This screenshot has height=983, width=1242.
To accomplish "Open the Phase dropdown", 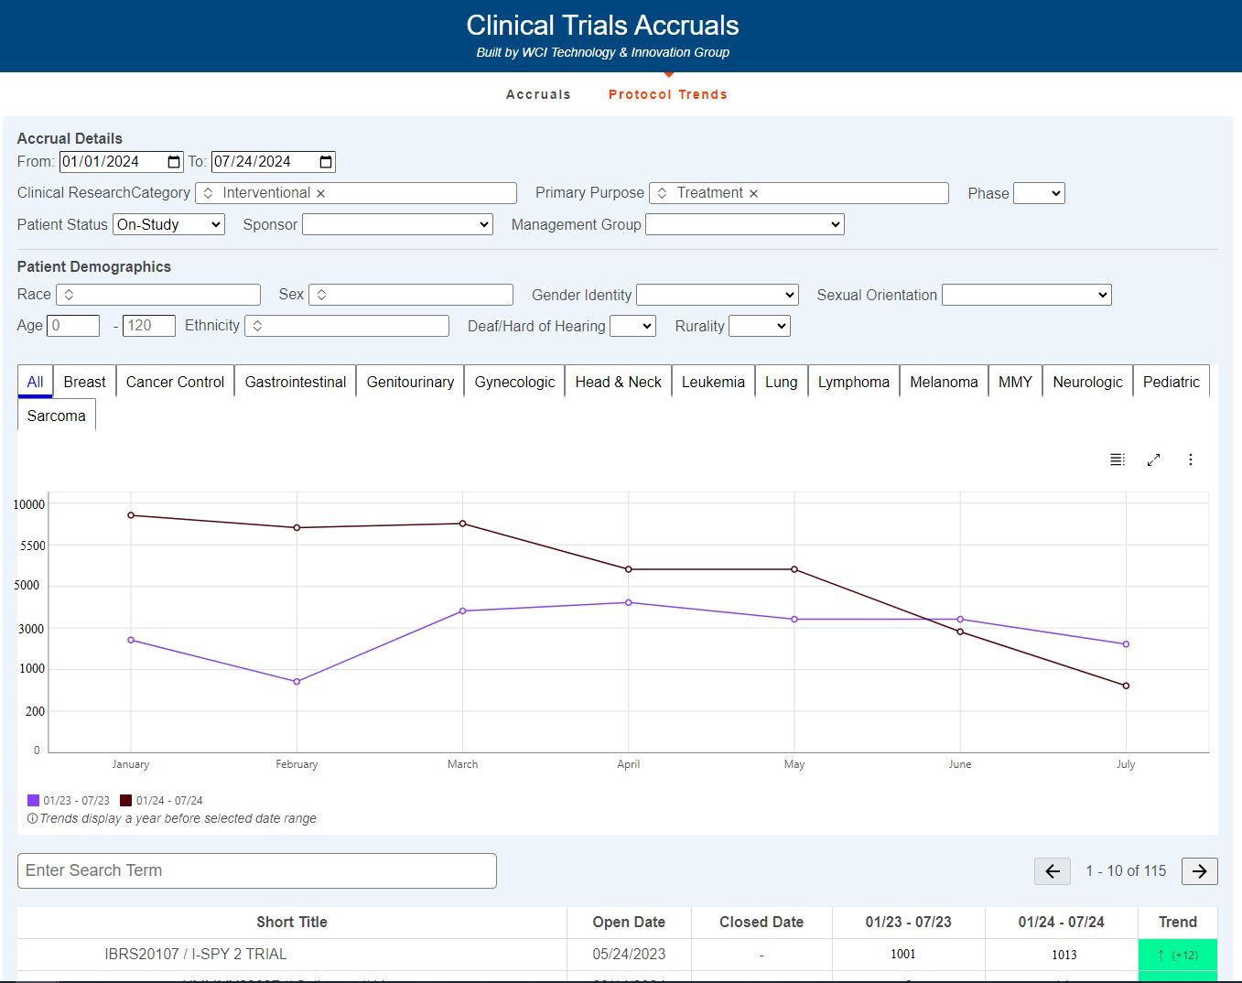I will (x=1039, y=193).
